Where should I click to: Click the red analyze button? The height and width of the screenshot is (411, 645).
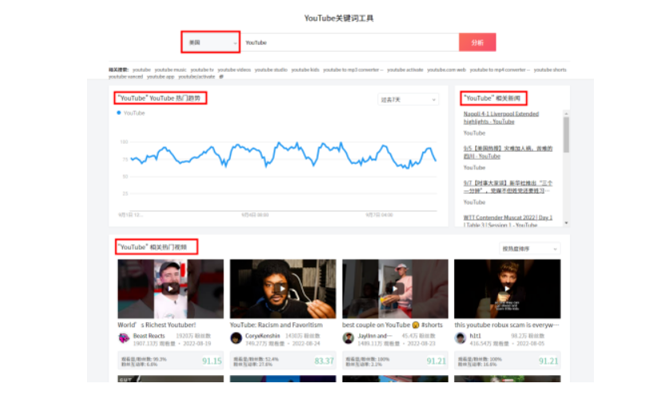[x=477, y=42]
